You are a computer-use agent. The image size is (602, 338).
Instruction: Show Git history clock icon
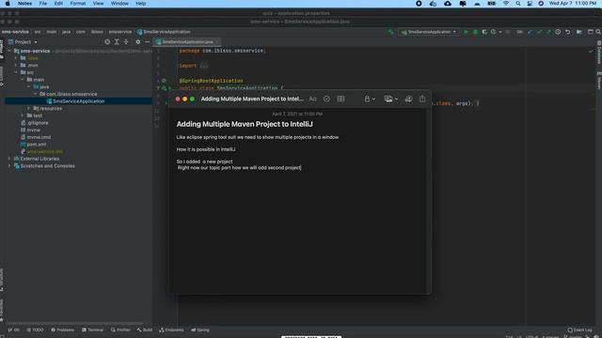point(558,32)
